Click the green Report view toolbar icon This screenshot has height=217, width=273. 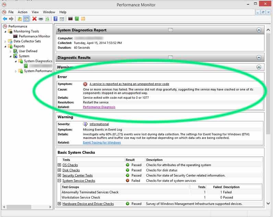(77, 19)
